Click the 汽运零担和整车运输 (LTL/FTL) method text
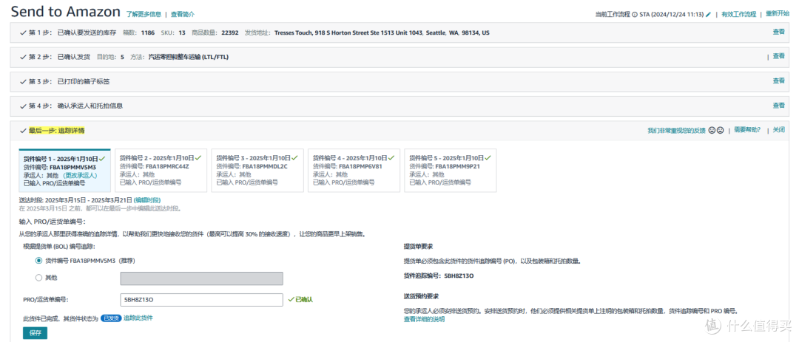This screenshot has height=342, width=799. coord(188,57)
